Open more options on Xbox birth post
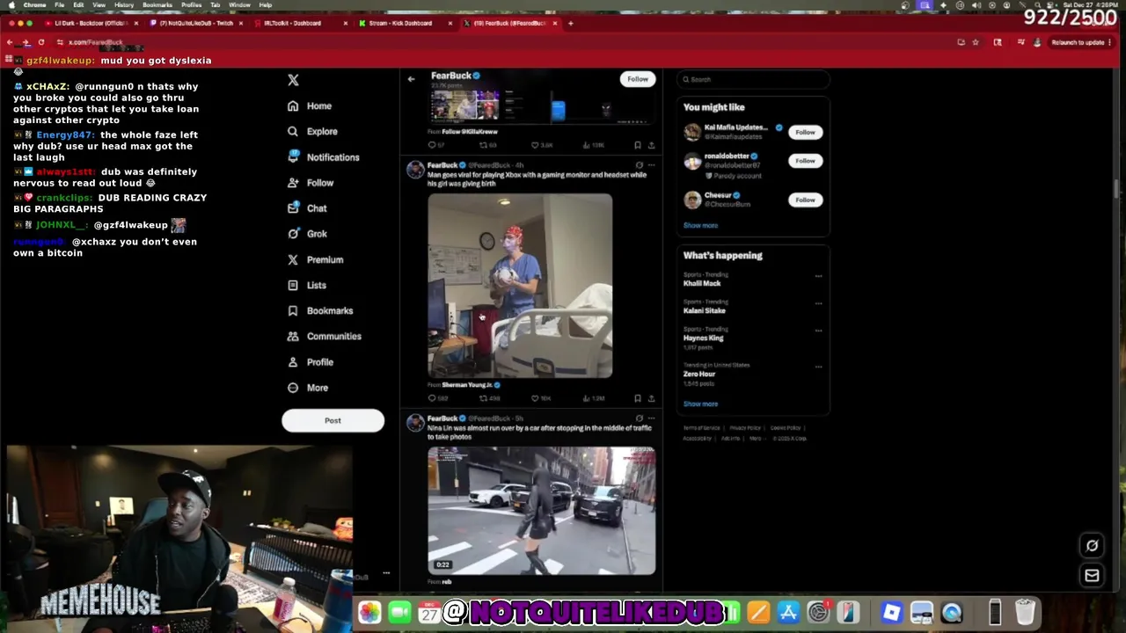Image resolution: width=1126 pixels, height=633 pixels. click(651, 165)
